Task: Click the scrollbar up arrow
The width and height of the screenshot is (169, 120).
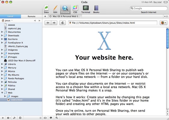Action: 167,111
